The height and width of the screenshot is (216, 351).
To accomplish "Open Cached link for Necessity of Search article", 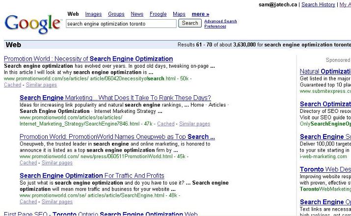I will 13,85.
